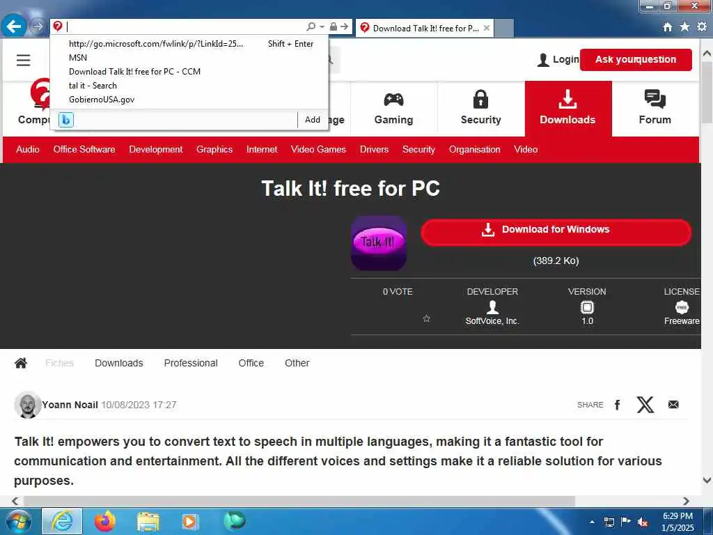Viewport: 713px width, 535px height.
Task: Click the Bing search provider icon
Action: coord(66,120)
